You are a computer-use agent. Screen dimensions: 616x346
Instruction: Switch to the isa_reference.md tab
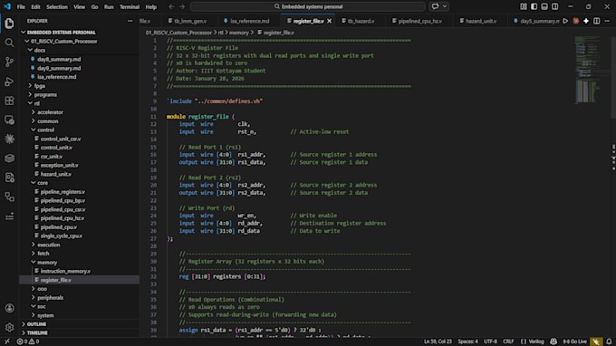249,21
